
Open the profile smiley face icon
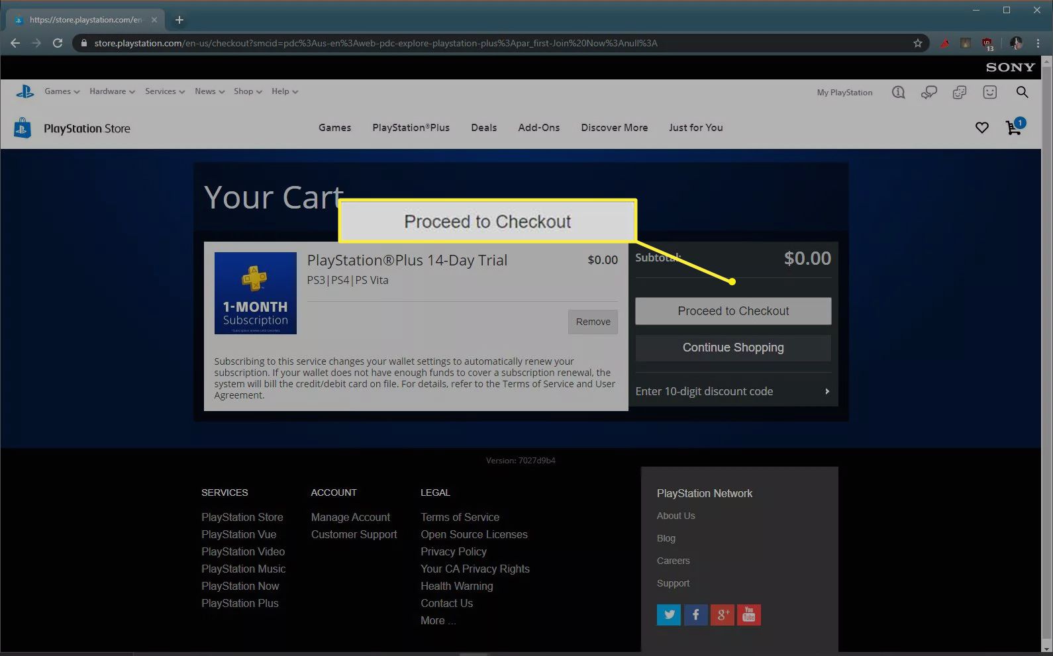990,92
